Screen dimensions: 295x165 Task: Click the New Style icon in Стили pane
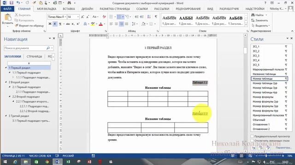[x=254, y=148]
